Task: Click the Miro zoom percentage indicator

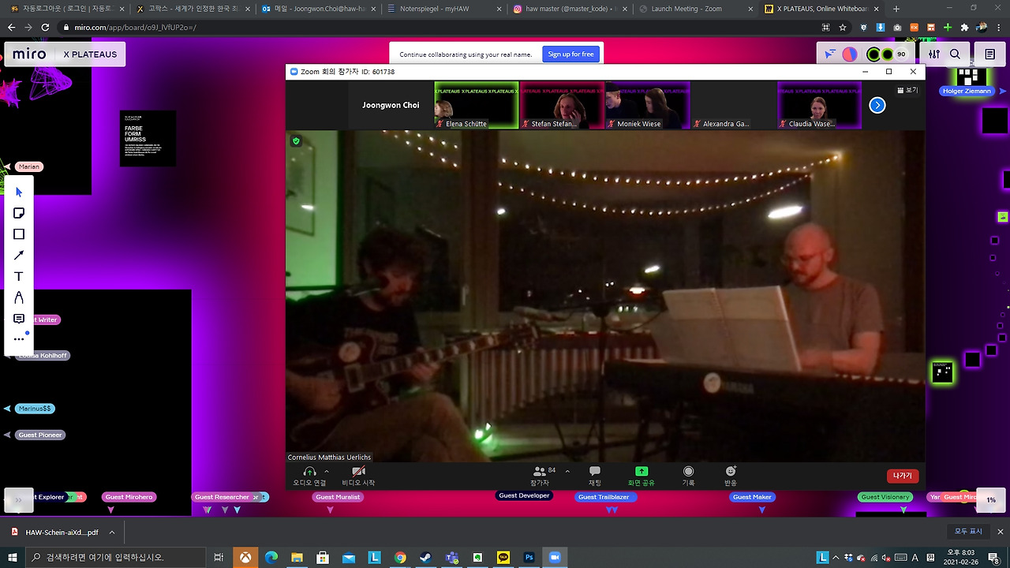Action: click(991, 499)
